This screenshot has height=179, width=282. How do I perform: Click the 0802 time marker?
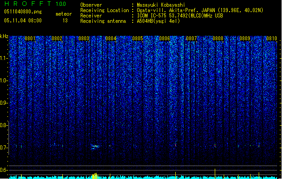coord(57,38)
